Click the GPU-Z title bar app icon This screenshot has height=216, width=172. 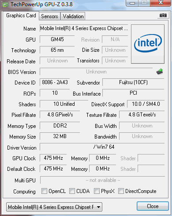pos(5,4)
